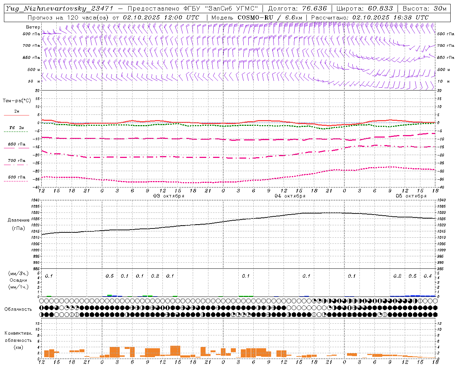
Task: Click the Давление panel label
Action: (19, 220)
